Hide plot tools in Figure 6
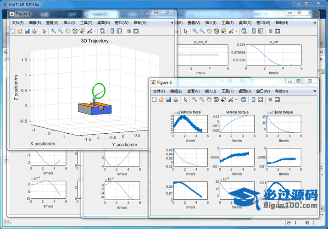Viewport: 328px width, 229px height. 270,99
